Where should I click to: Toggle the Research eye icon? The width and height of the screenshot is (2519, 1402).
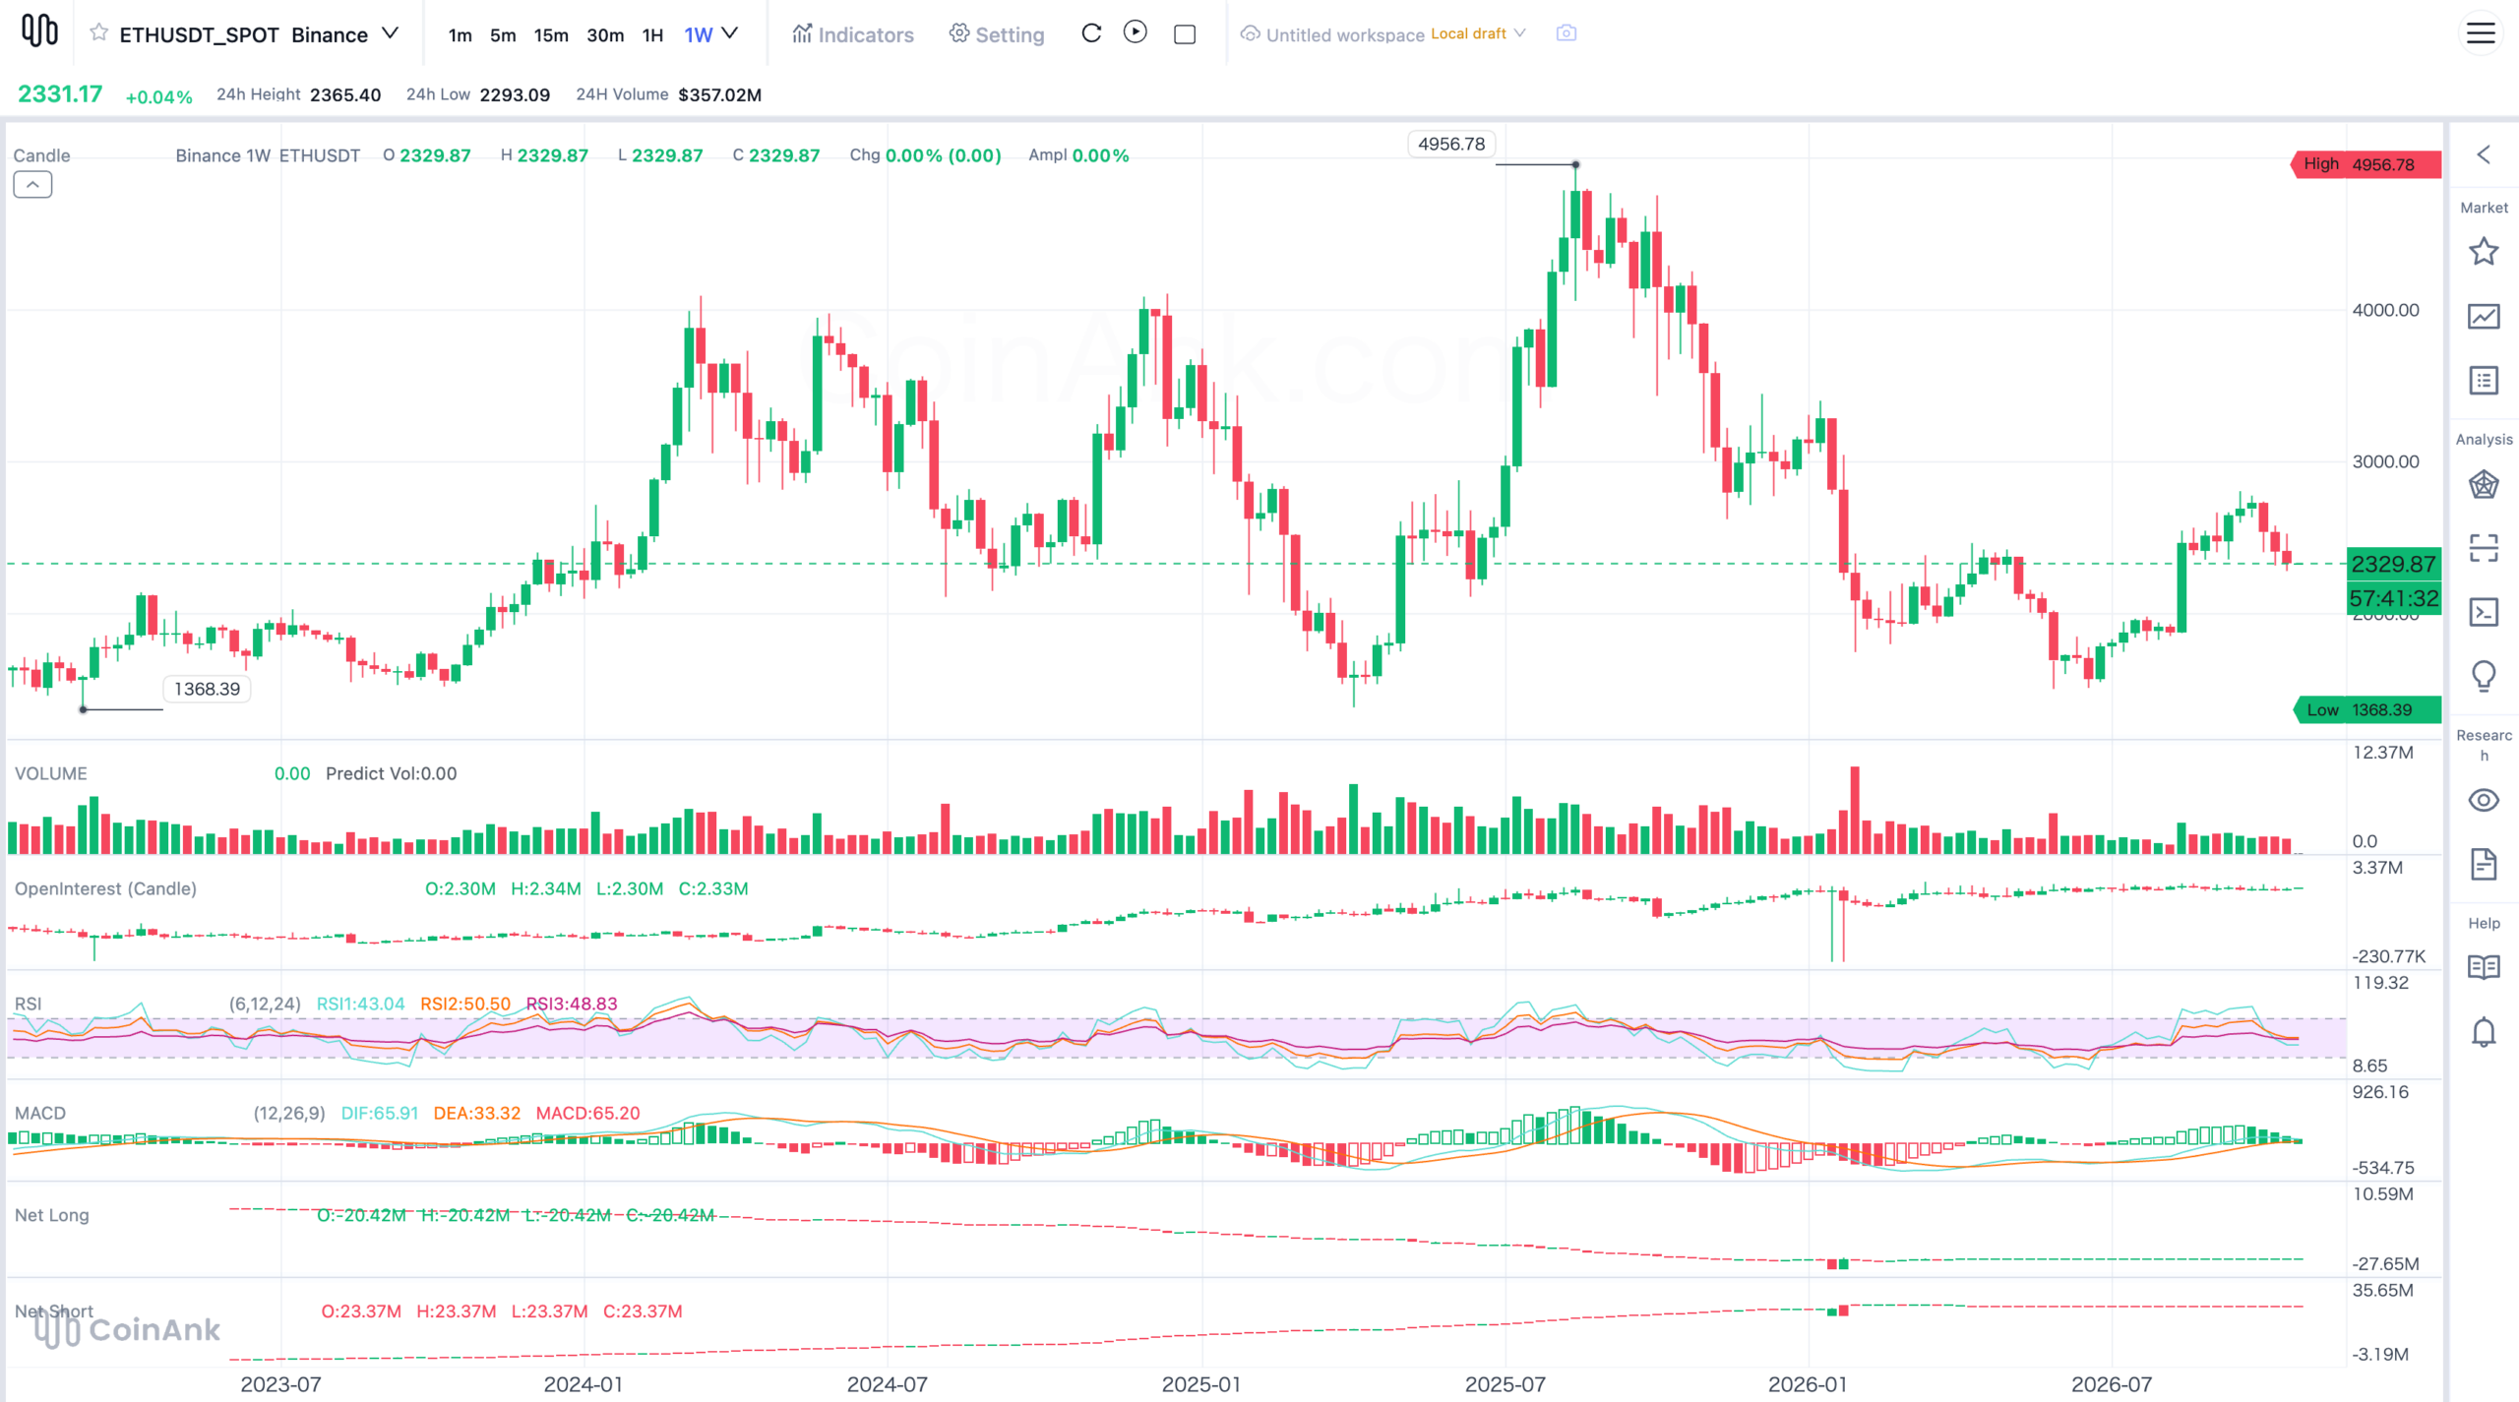point(2484,800)
